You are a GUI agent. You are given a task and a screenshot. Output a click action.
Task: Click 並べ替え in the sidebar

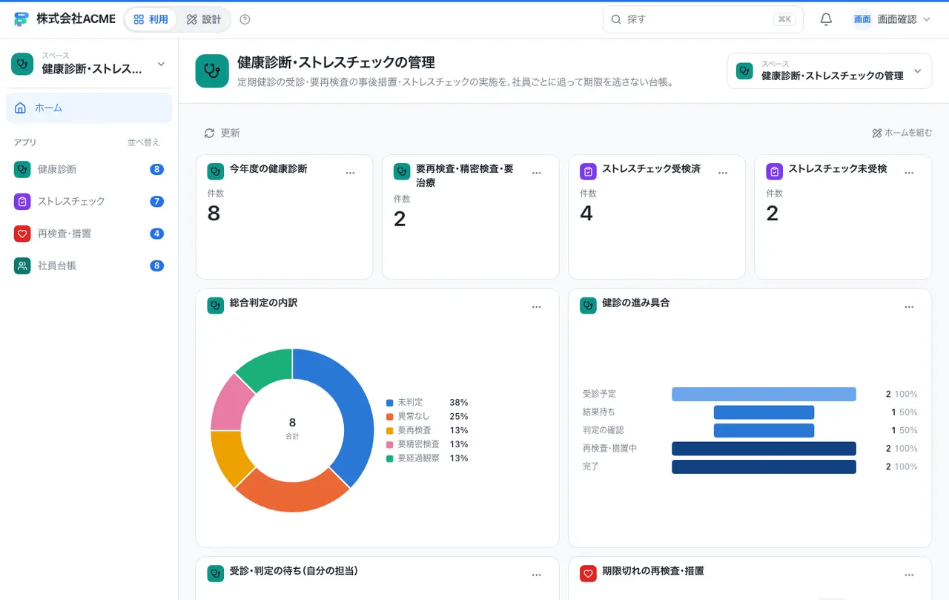[x=144, y=142]
